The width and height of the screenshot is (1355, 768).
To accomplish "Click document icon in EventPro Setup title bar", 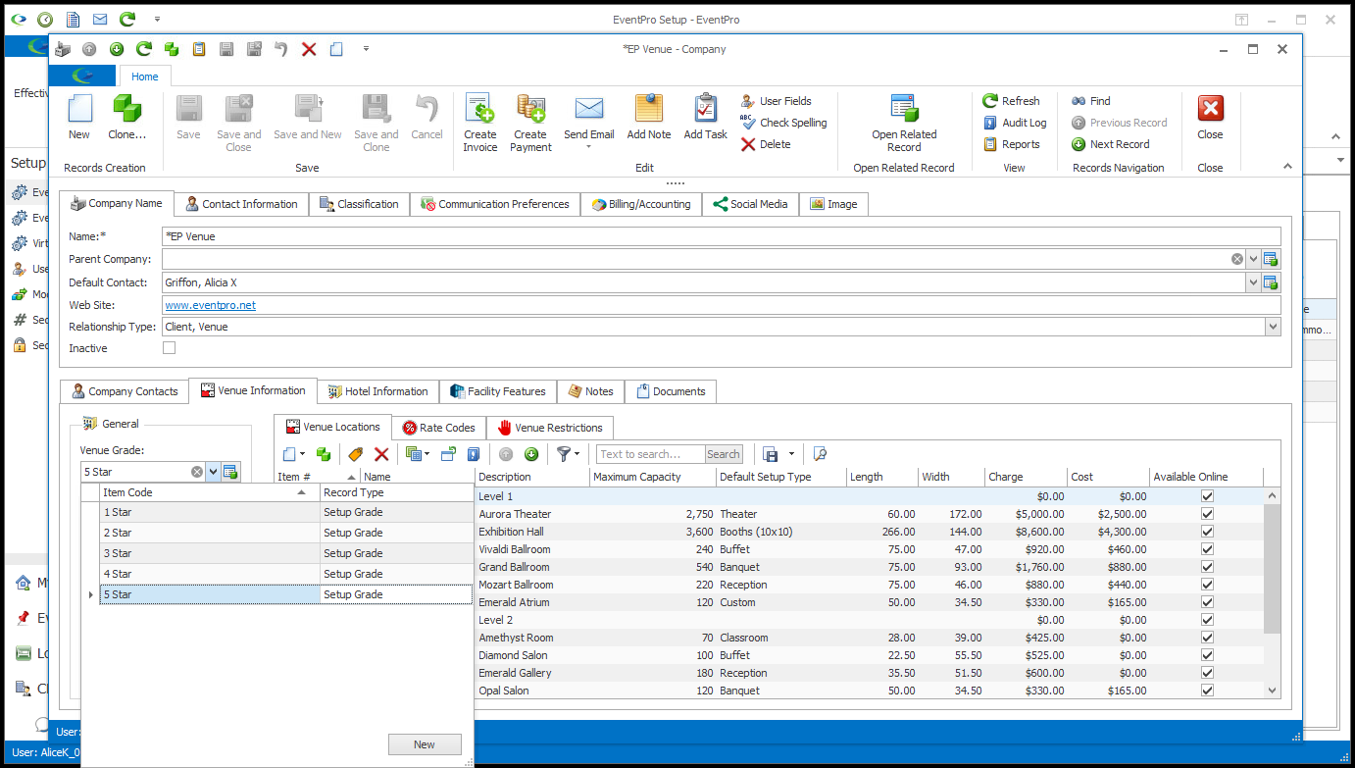I will (x=73, y=19).
